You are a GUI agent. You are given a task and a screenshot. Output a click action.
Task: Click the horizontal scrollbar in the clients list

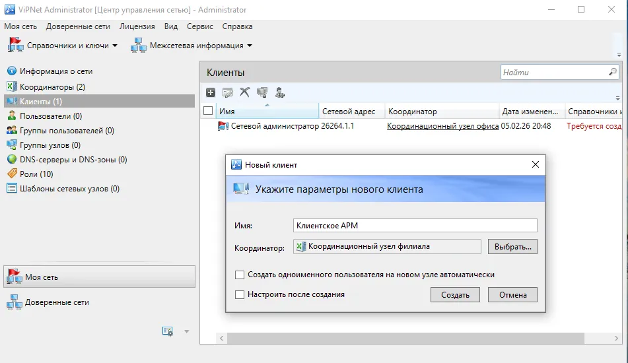pos(405,338)
